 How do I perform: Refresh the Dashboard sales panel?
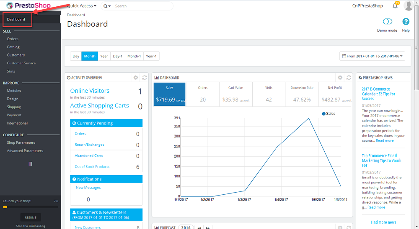coord(349,78)
